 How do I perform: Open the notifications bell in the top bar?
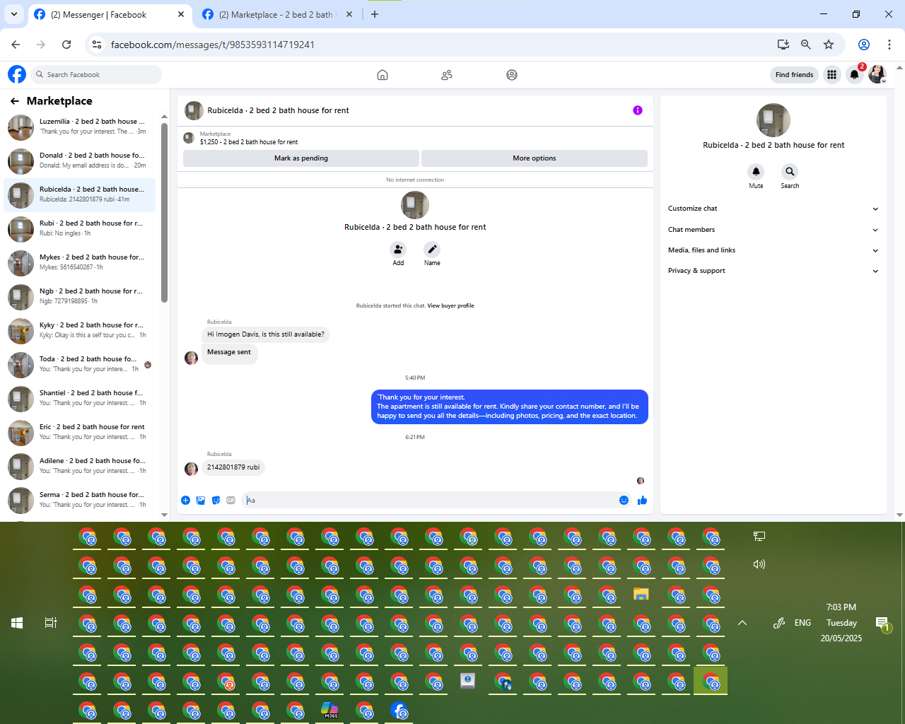855,74
